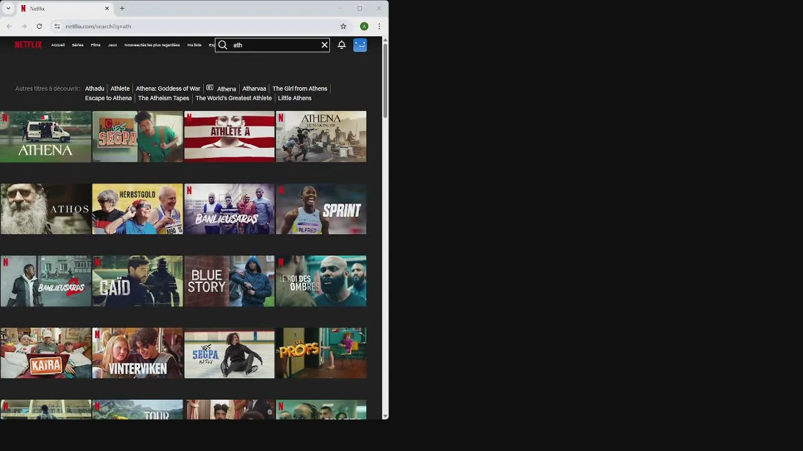This screenshot has height=451, width=803.
Task: Select 'The Atheism Tapes' suggestion
Action: click(163, 98)
